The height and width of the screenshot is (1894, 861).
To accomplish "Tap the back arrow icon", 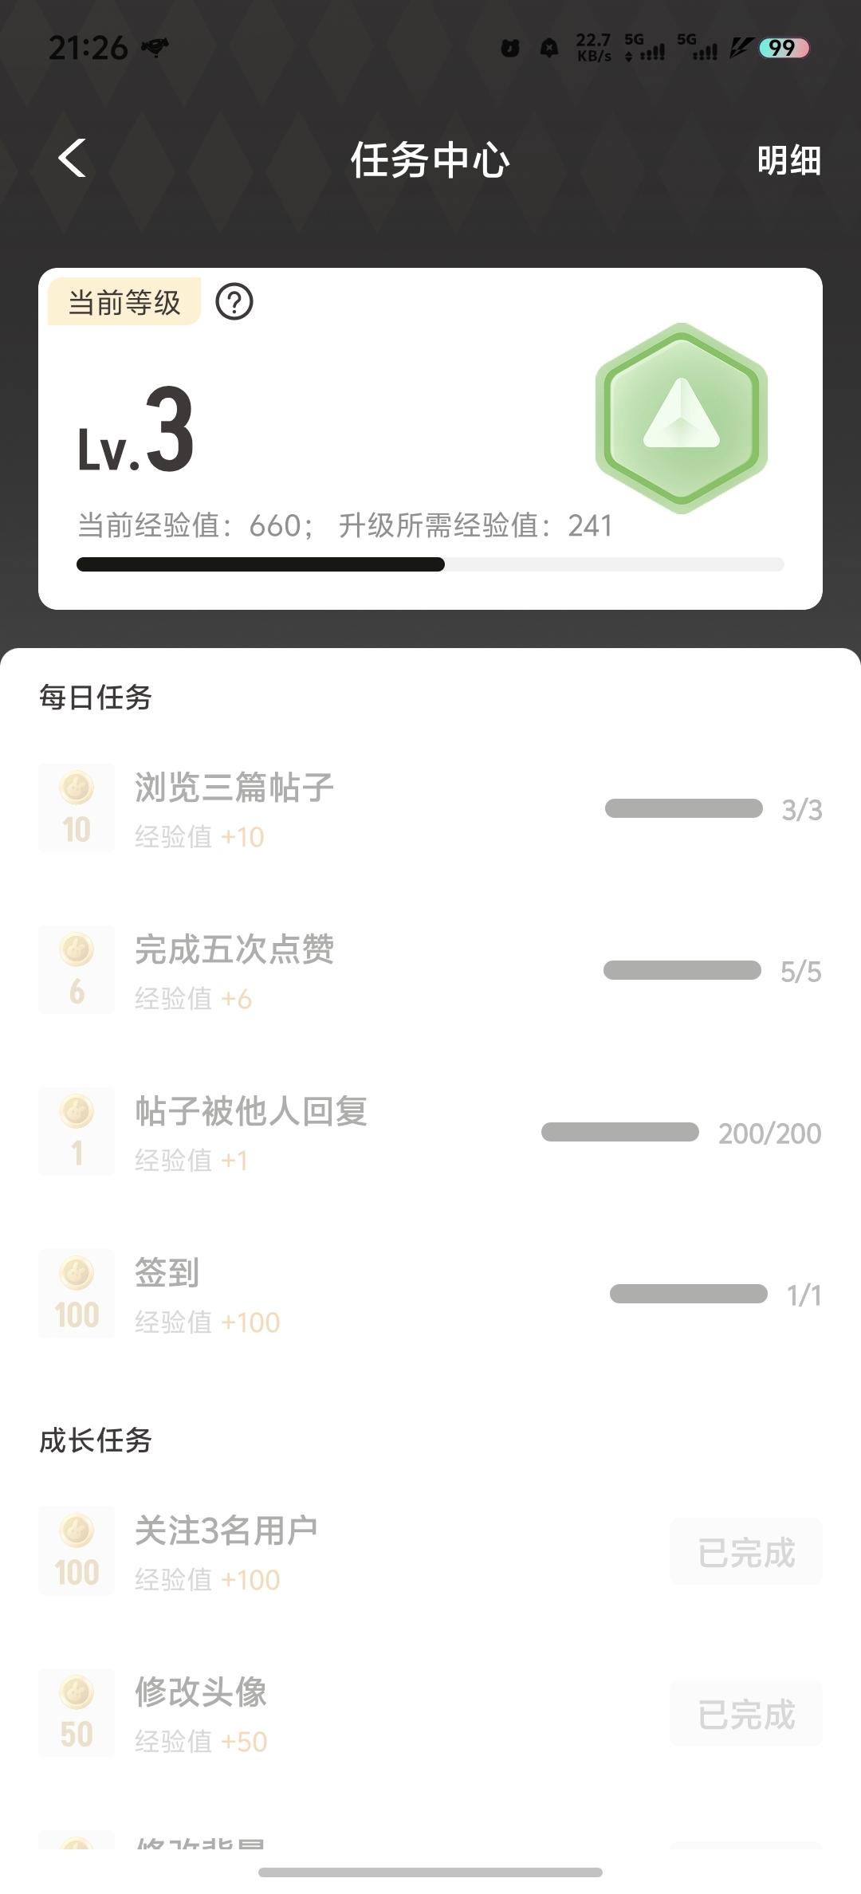I will click(73, 159).
